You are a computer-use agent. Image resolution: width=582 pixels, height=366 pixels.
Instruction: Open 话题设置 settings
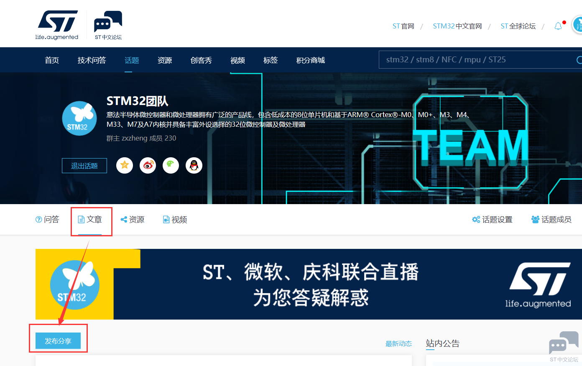(492, 220)
